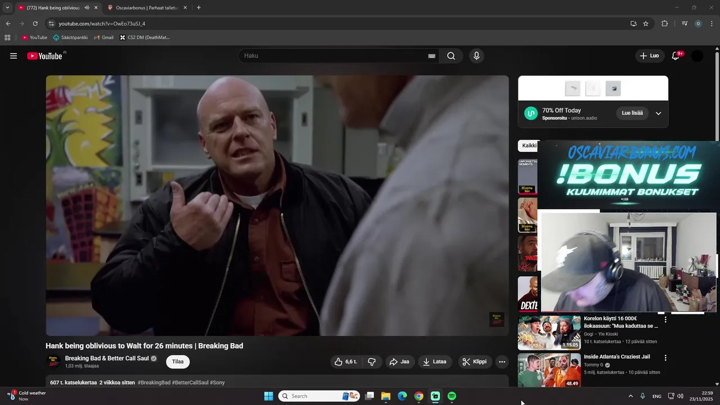The width and height of the screenshot is (720, 405).
Task: Open Task View on the taskbar
Action: coord(370,396)
